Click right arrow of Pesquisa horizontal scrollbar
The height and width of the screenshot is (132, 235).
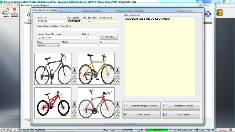210,119
